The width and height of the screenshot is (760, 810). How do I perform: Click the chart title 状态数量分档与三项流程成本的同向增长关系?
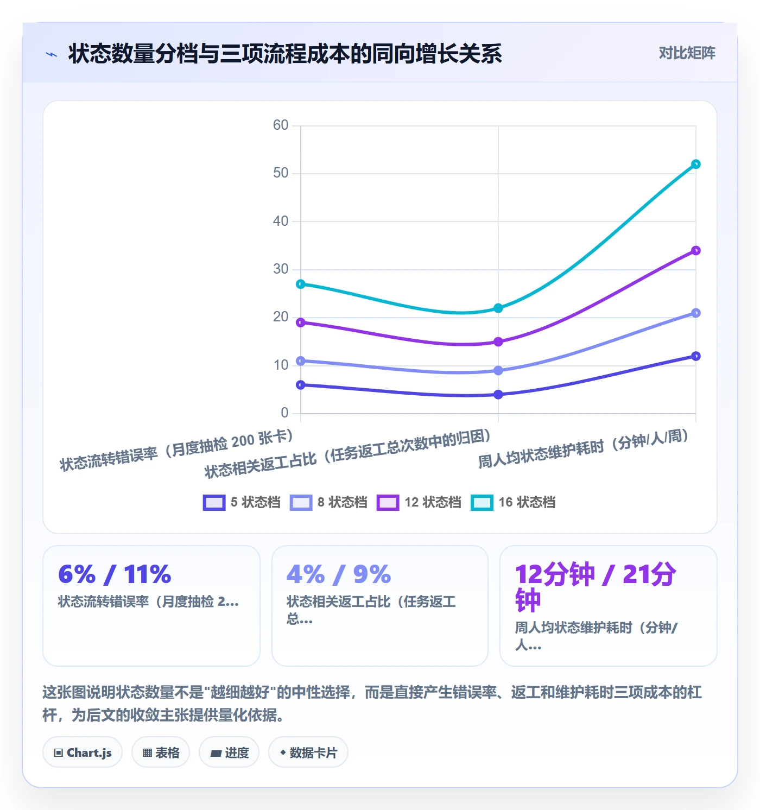click(285, 54)
